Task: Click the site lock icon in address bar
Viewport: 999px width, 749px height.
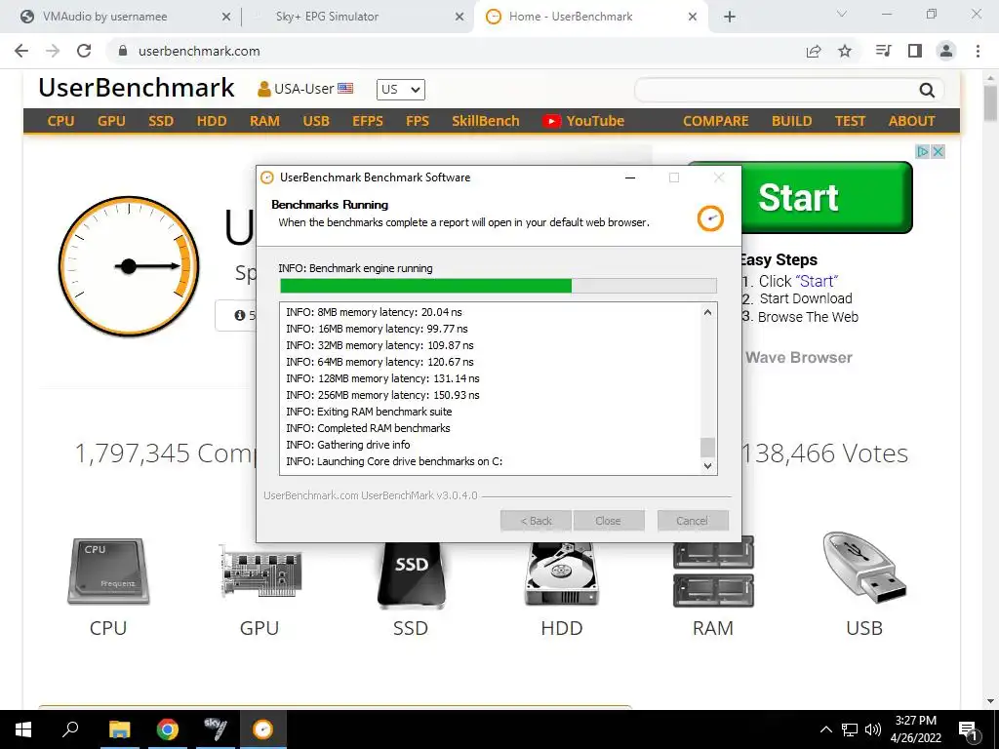Action: [x=124, y=51]
